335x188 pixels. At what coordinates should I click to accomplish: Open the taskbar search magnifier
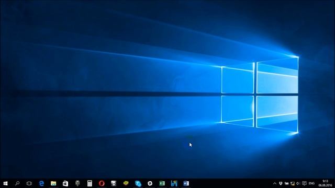point(17,183)
